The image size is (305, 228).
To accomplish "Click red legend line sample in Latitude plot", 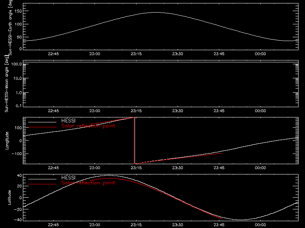I will (42, 184).
